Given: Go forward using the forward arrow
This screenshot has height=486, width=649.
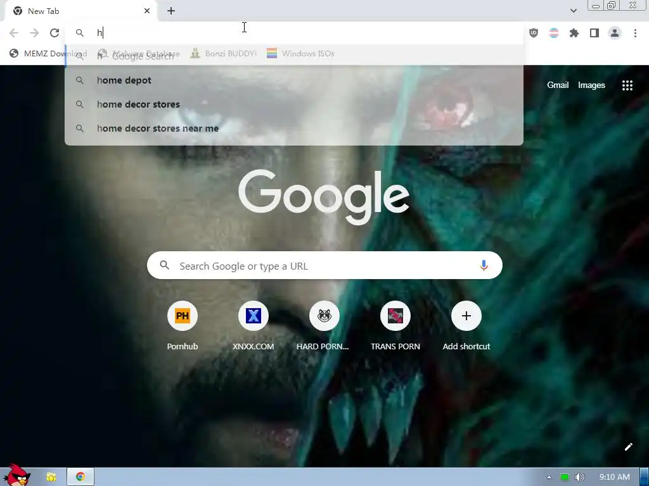Looking at the screenshot, I should click(34, 33).
